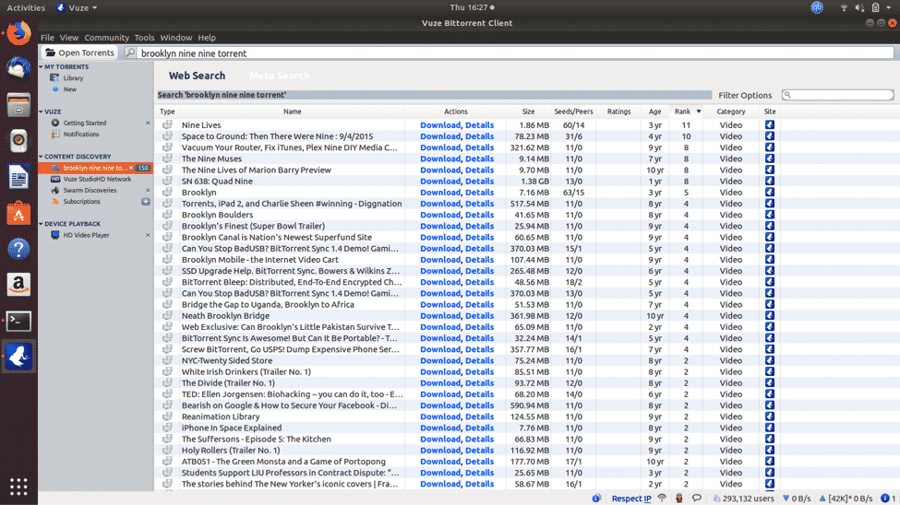Open Thunderbird from the dock
900x505 pixels.
(x=18, y=69)
